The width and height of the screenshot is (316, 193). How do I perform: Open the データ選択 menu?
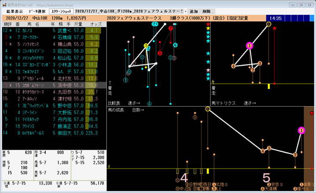coord(37,11)
